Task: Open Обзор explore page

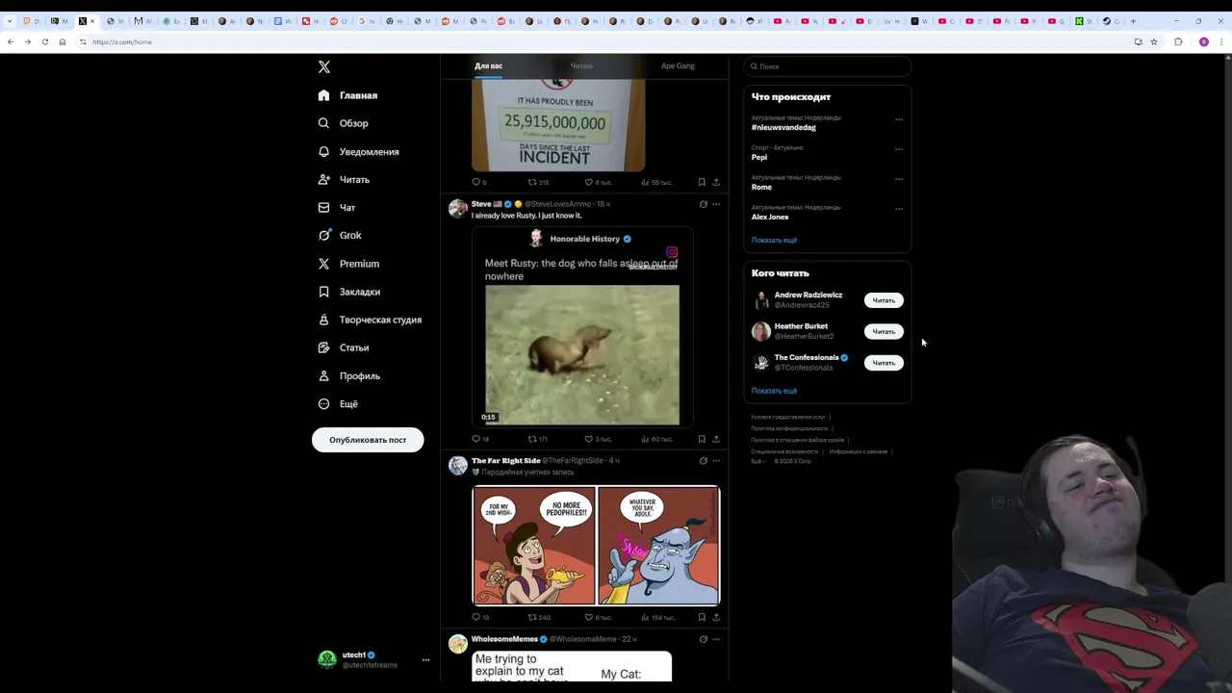Action: coord(344,123)
